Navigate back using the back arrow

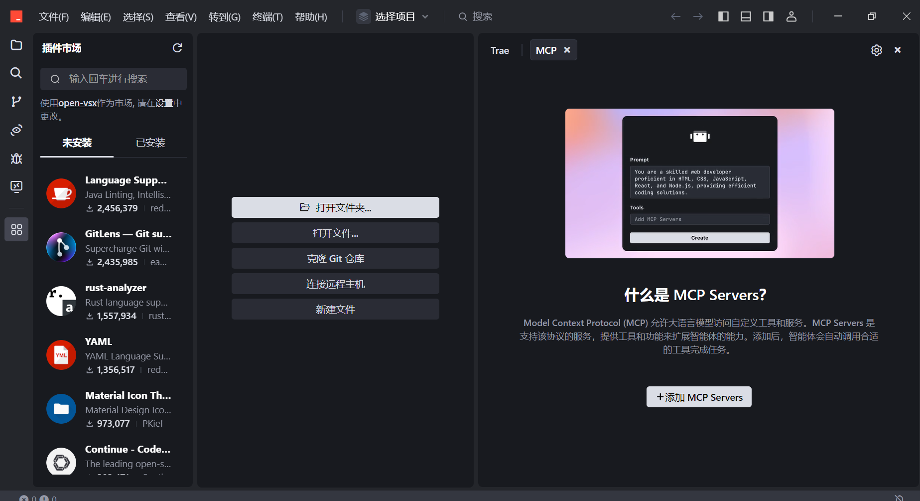pyautogui.click(x=676, y=16)
